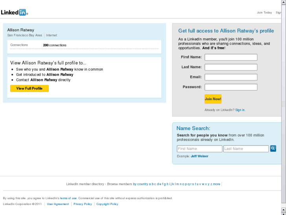Focus the Password field
The image size is (286, 215).
tap(231, 87)
